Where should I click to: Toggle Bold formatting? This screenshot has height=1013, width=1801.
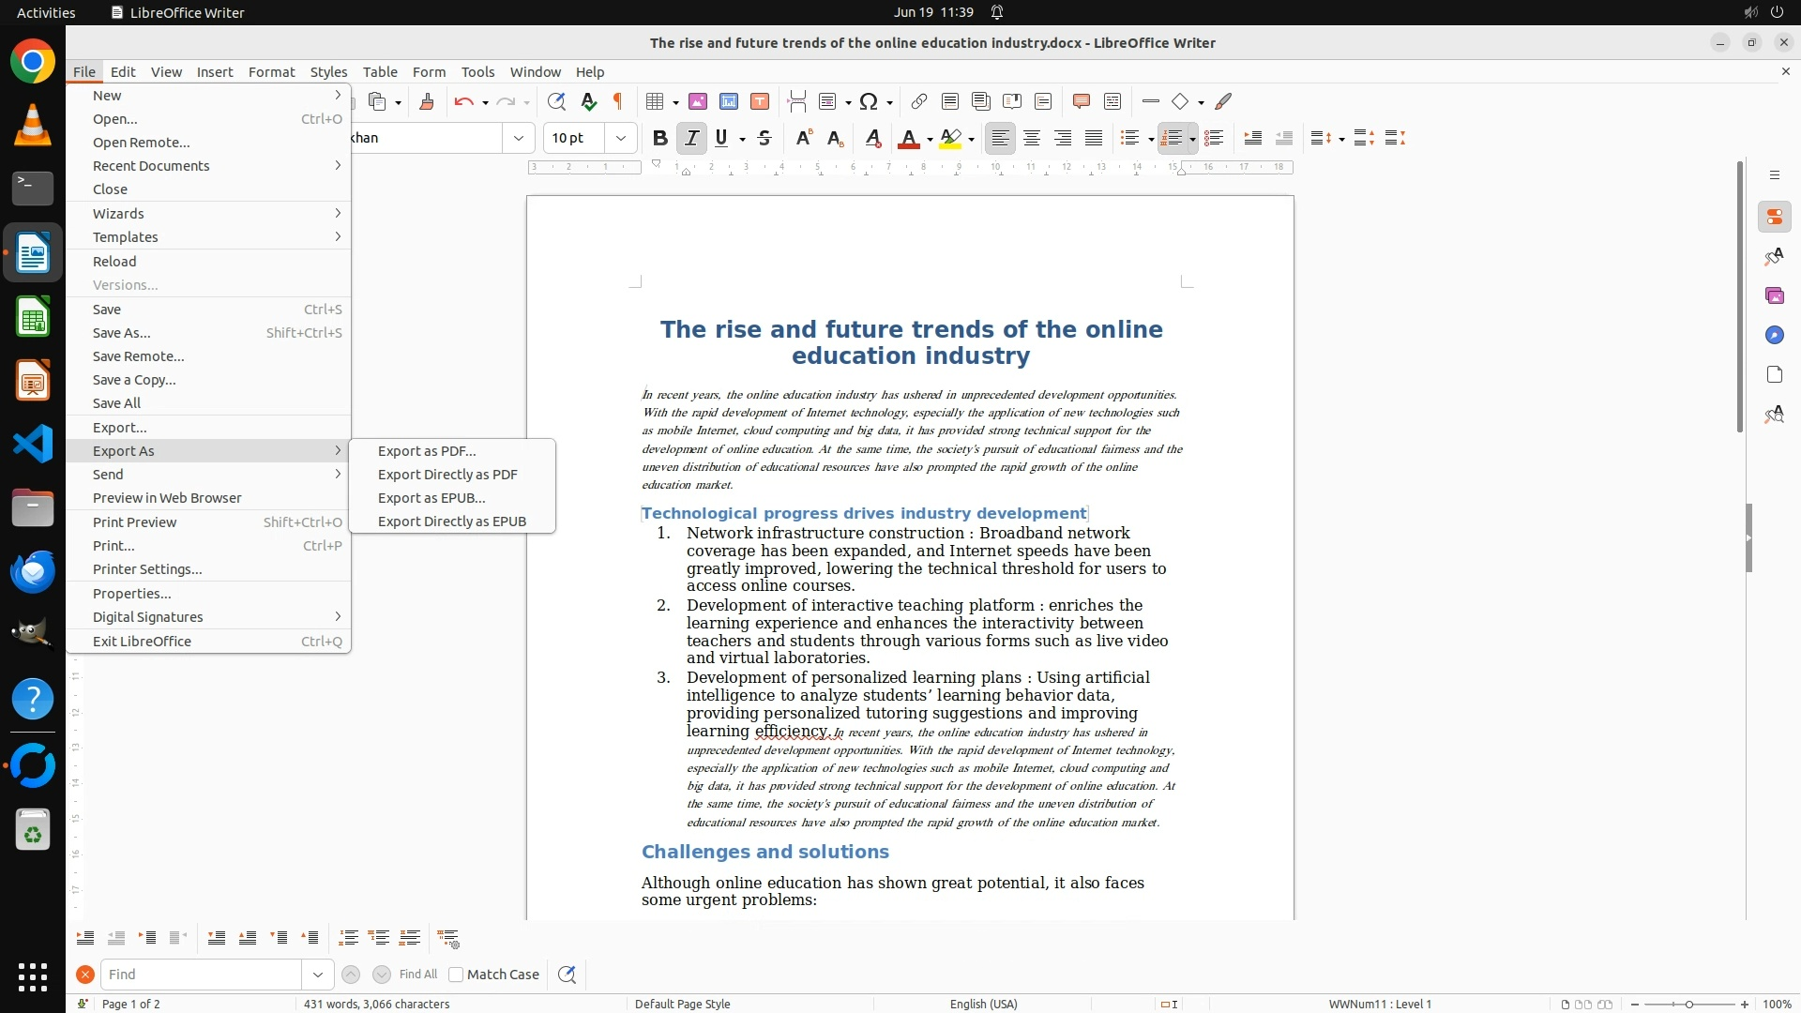coord(659,138)
